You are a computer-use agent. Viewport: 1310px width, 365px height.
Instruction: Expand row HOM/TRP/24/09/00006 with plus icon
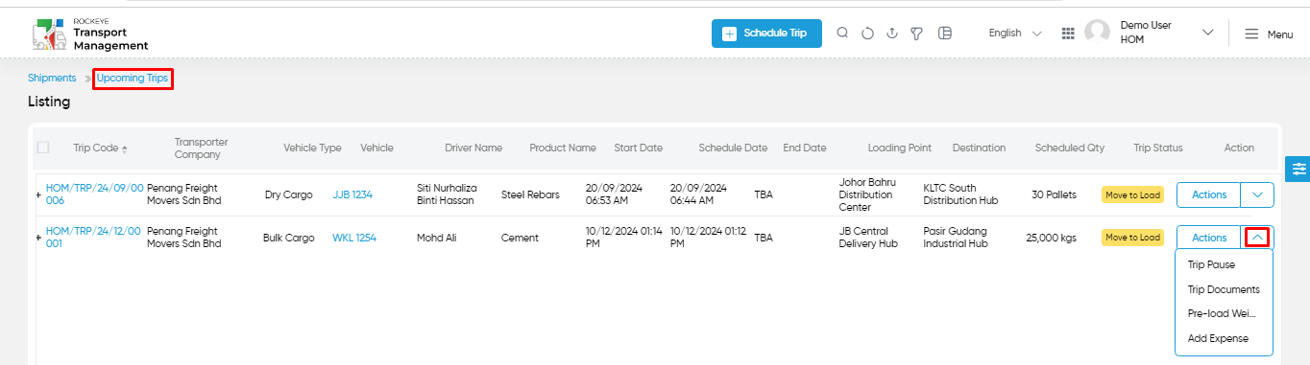(38, 194)
